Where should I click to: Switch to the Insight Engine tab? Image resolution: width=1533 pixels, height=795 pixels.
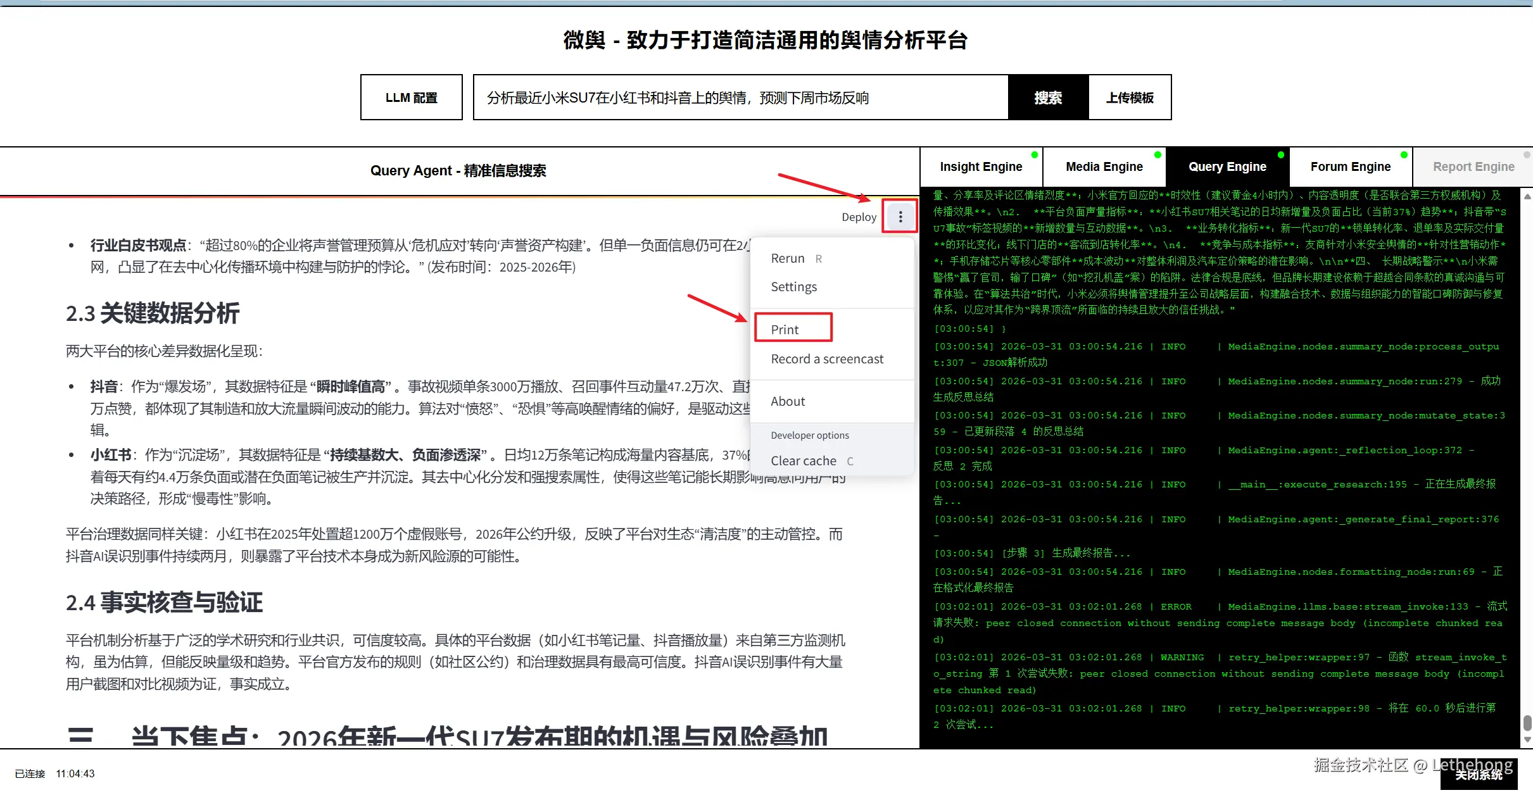(980, 166)
